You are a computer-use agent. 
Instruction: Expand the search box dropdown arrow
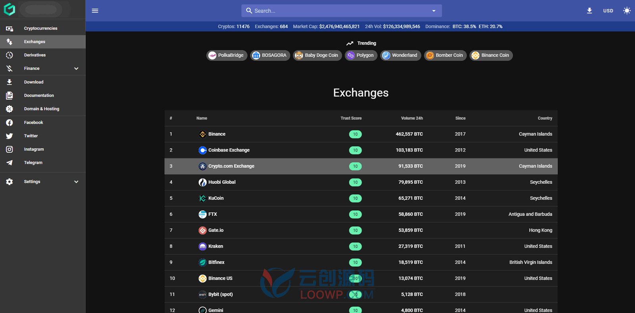(434, 11)
